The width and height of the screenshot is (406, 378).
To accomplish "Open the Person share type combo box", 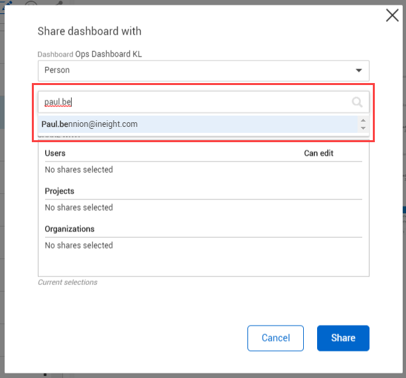I will click(x=199, y=70).
